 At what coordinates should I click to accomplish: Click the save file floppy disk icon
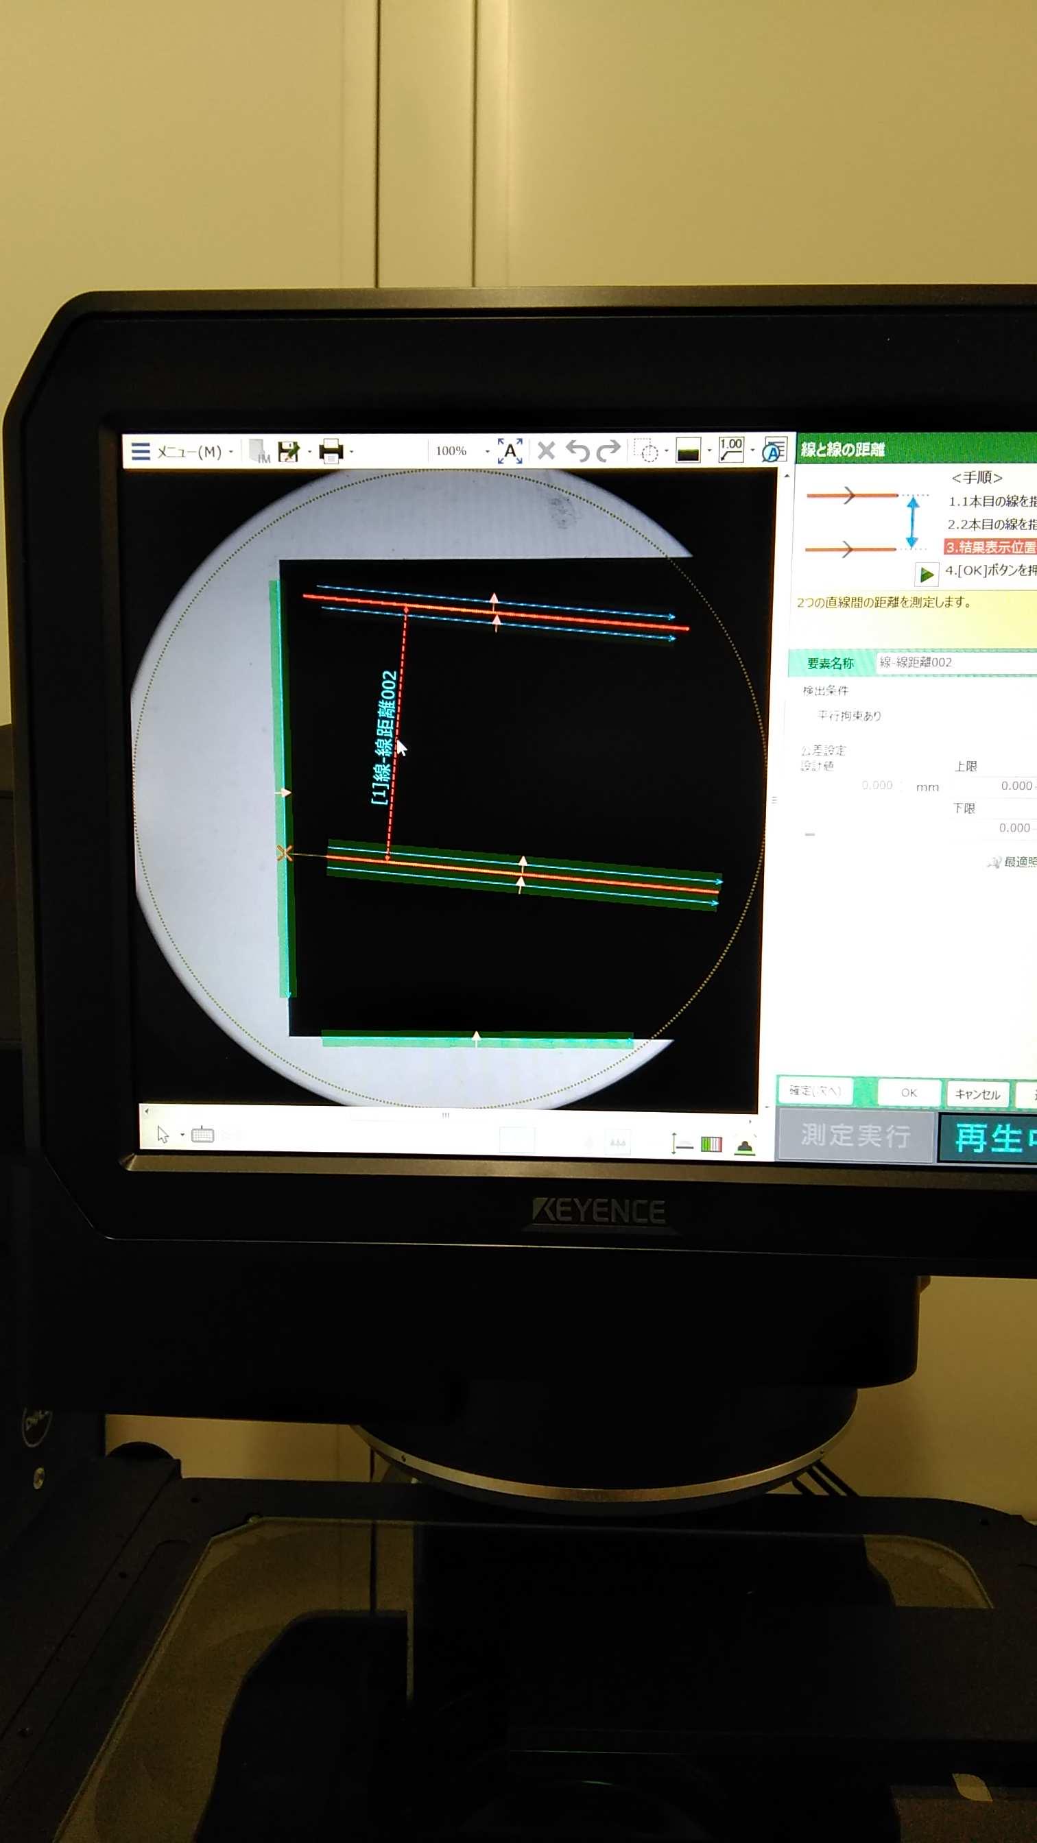click(x=287, y=451)
